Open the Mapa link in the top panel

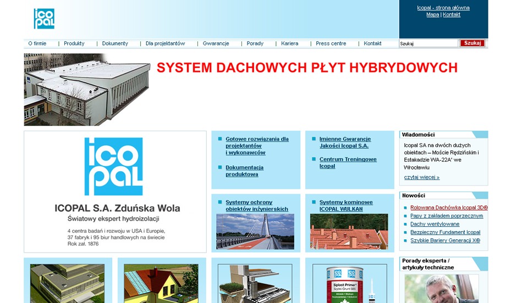click(433, 14)
